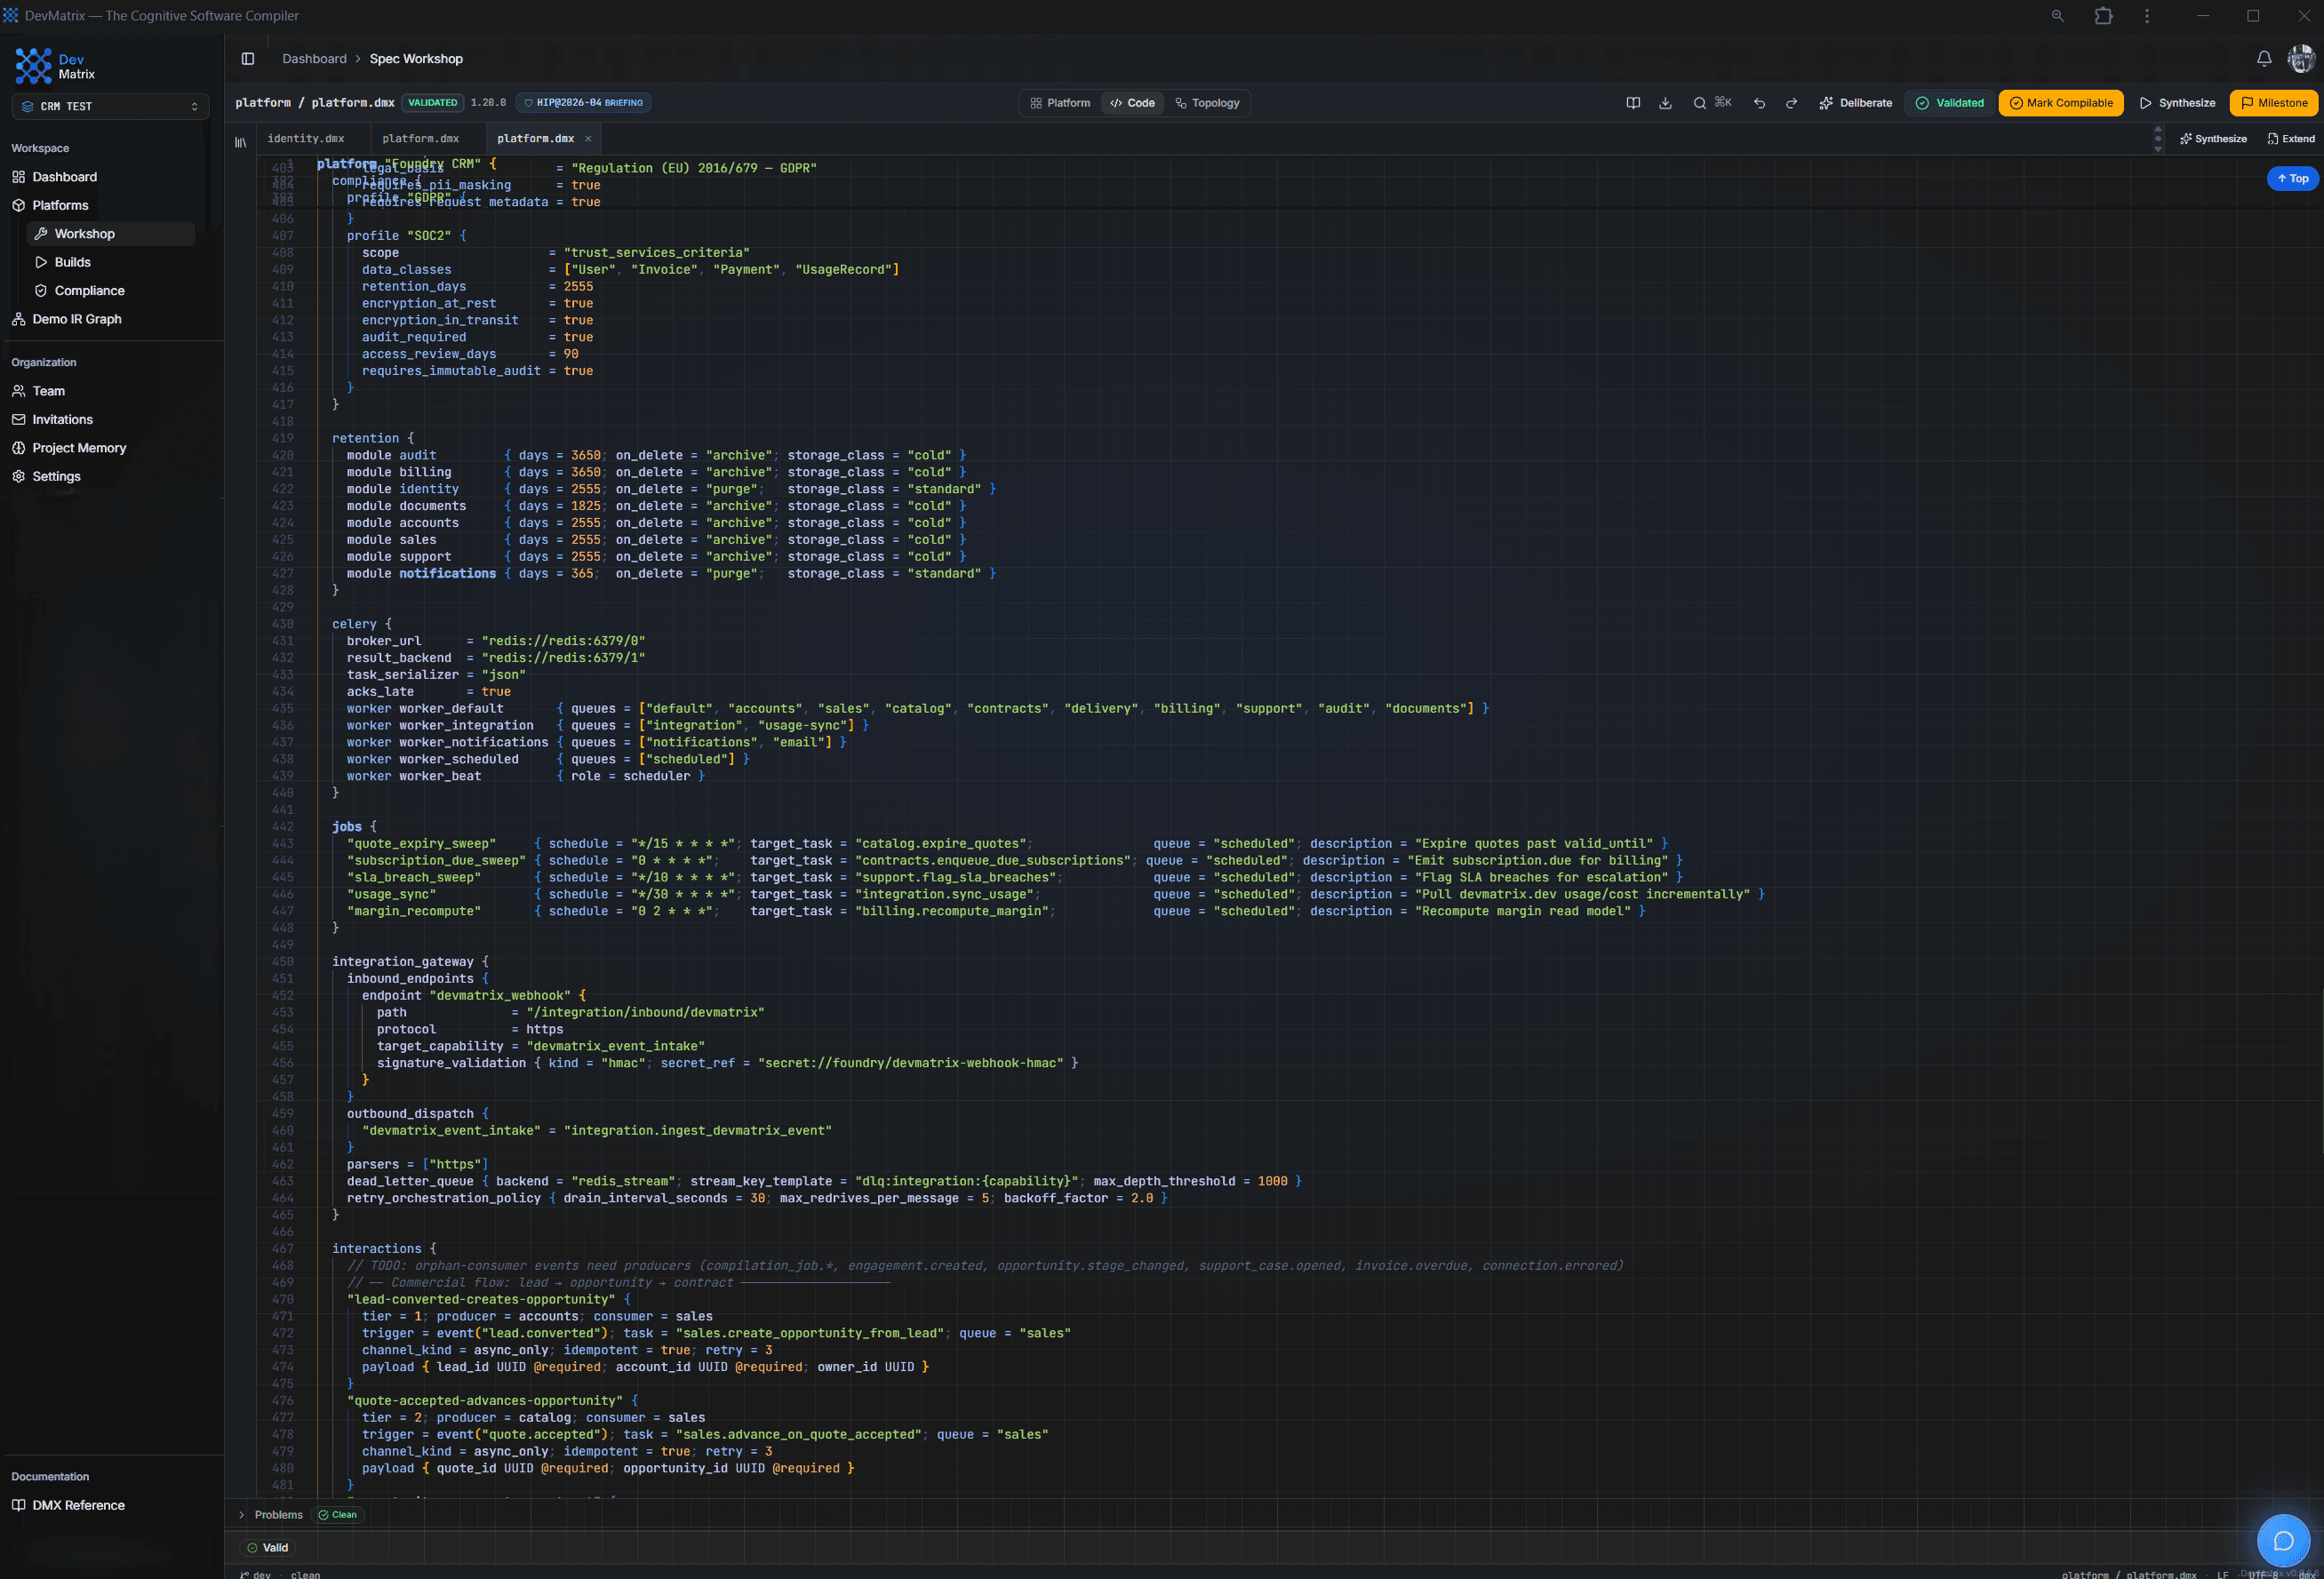Switch to the Code view

1132,103
